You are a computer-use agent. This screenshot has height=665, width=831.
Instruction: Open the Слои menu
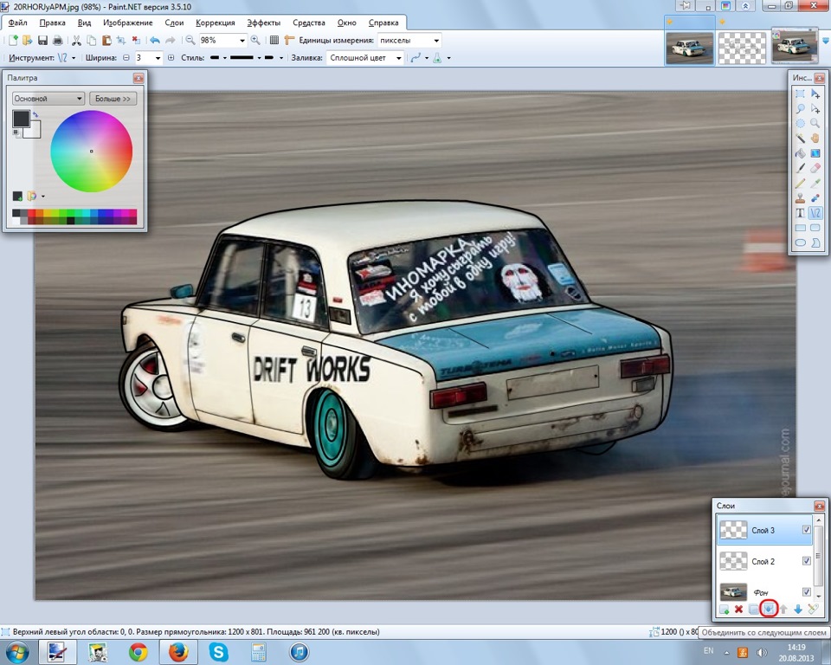[174, 23]
